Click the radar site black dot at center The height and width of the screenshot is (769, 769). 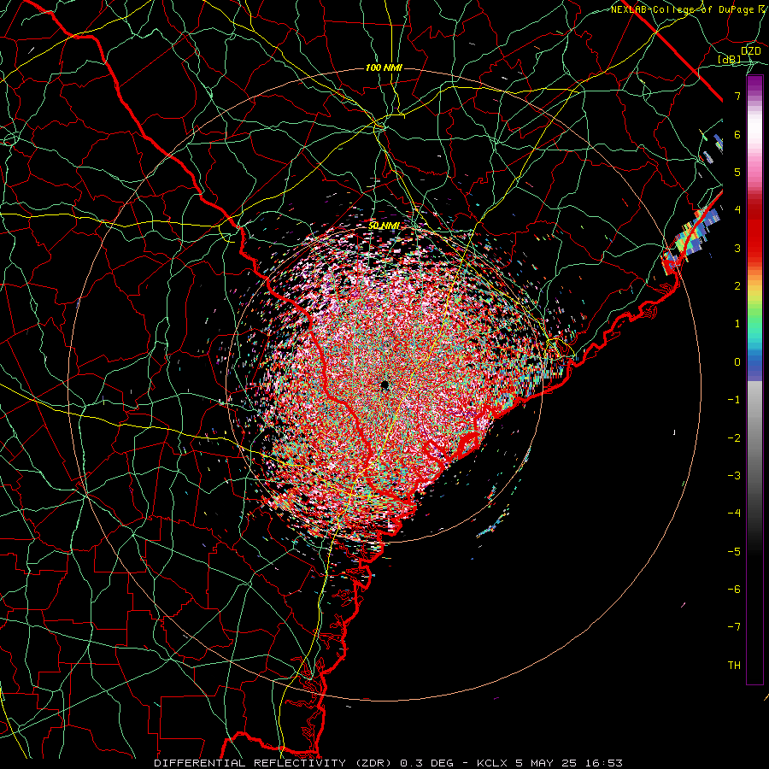click(x=384, y=385)
